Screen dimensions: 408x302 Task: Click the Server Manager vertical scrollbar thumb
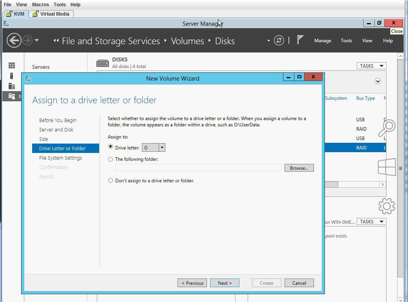tap(401, 169)
